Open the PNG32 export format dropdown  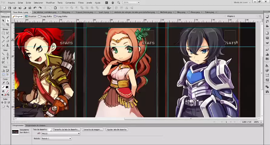(x=61, y=133)
